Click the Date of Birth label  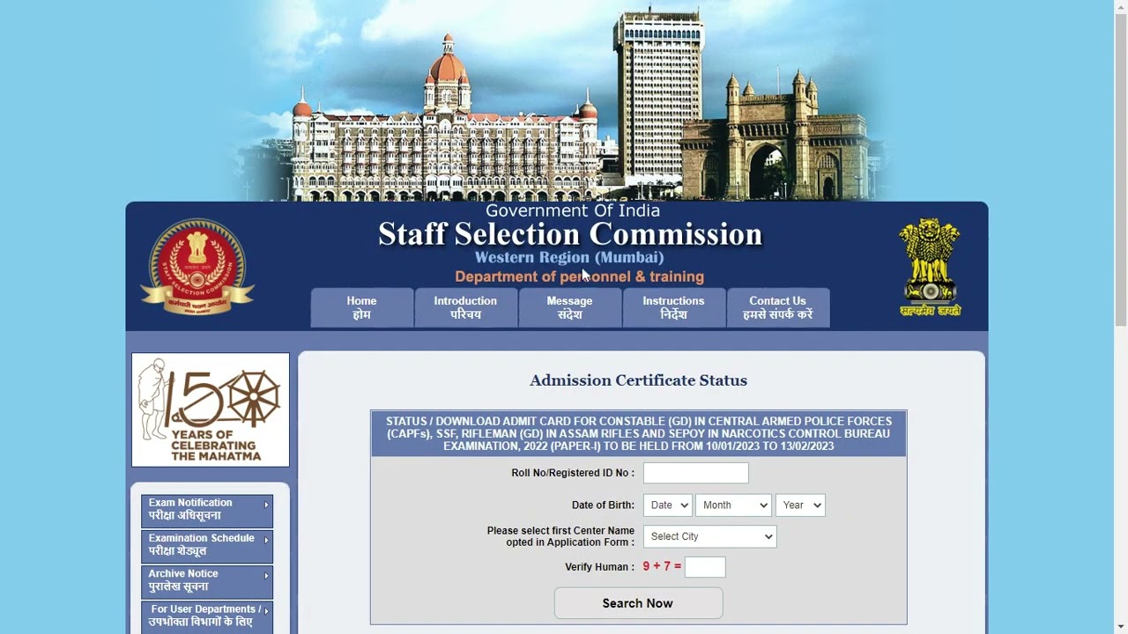coord(603,505)
